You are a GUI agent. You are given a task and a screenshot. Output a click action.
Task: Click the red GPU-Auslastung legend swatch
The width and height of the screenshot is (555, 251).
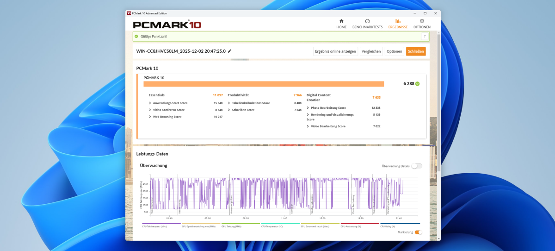pos(360,224)
